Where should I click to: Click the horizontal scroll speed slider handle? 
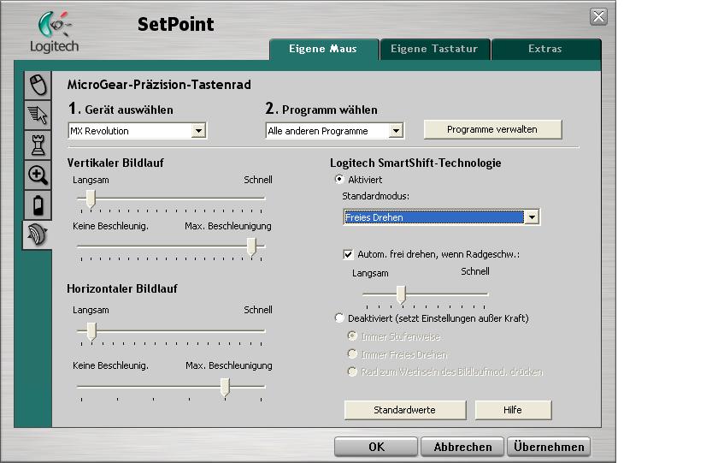coord(91,331)
